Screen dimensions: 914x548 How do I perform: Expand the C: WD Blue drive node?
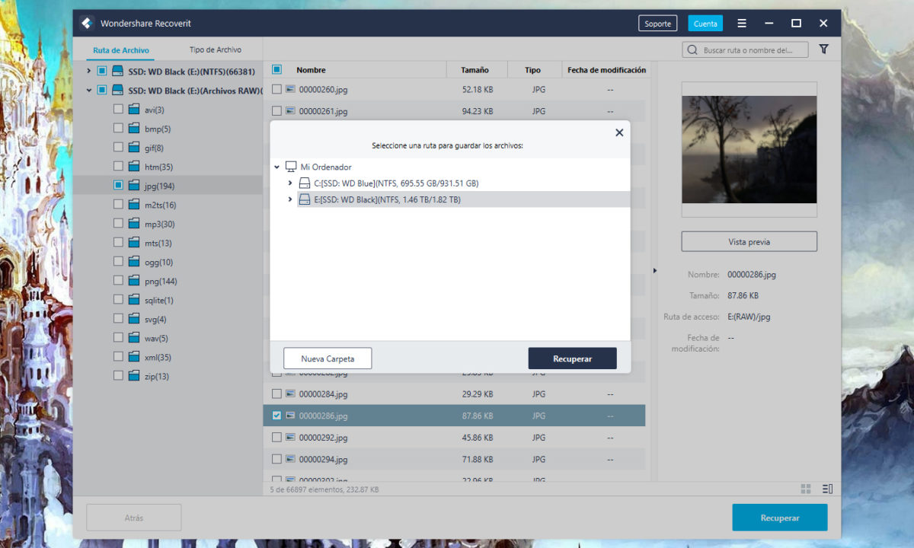(290, 183)
